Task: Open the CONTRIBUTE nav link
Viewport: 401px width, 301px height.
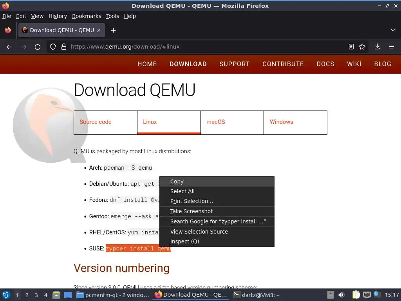Action: pyautogui.click(x=283, y=64)
